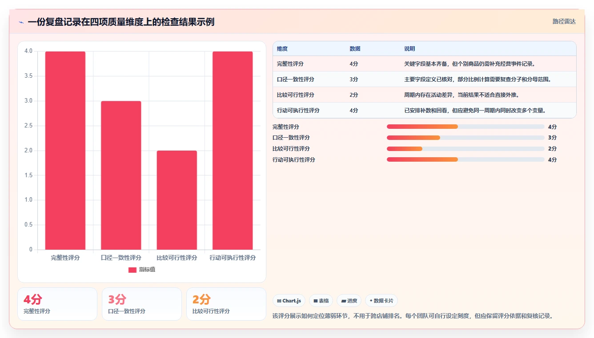Viewport: 594px width, 338px height.
Task: Click the 行动可执行性评分 bar in the chart
Action: coord(233,151)
